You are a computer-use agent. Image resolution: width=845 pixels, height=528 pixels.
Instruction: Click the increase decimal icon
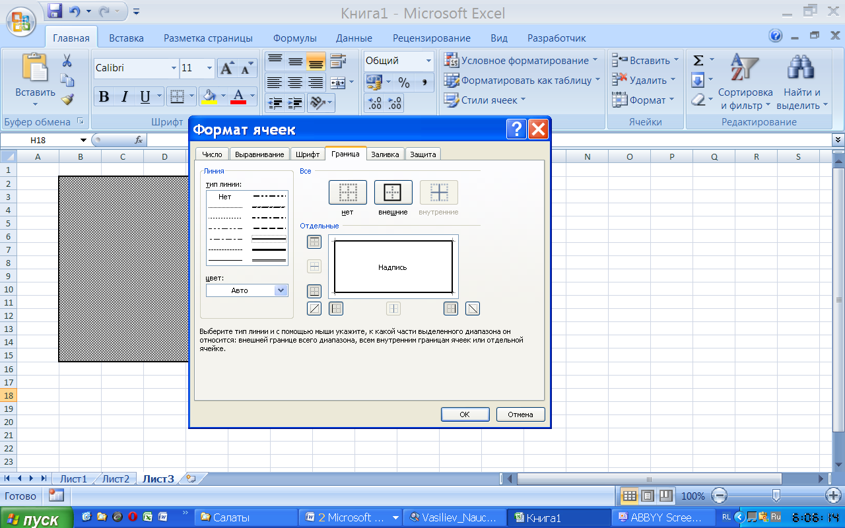(374, 103)
